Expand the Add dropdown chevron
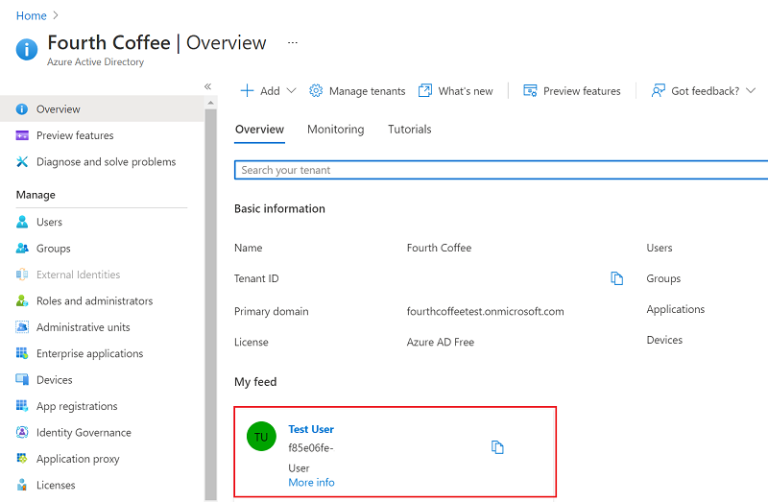The width and height of the screenshot is (768, 502). [292, 90]
